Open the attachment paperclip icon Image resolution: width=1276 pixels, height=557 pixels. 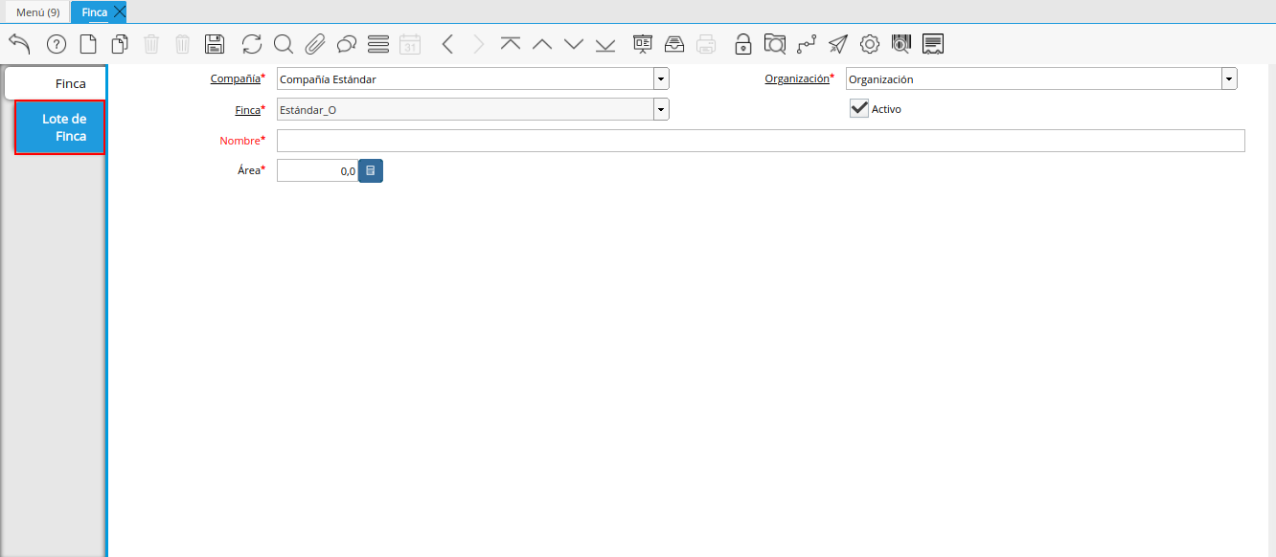[x=315, y=44]
